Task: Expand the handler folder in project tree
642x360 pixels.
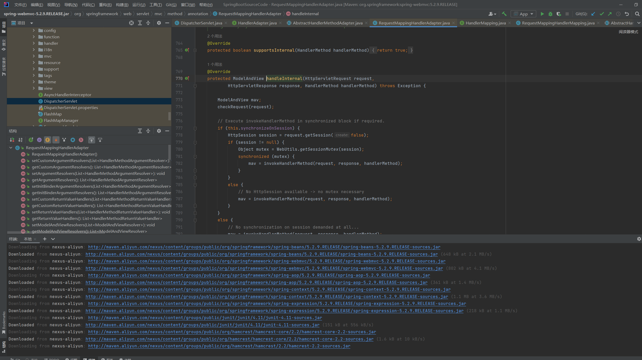Action: tap(34, 43)
